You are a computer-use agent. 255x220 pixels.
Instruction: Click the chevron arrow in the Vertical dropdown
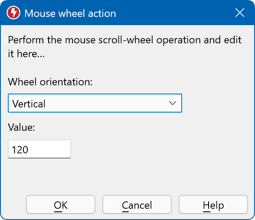coord(173,103)
